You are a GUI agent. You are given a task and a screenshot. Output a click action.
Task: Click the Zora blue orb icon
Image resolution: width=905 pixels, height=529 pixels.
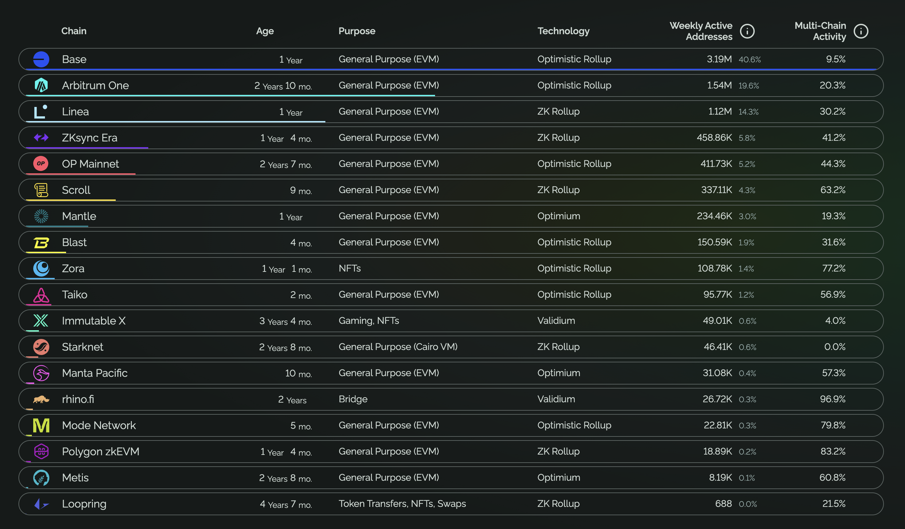coord(41,269)
